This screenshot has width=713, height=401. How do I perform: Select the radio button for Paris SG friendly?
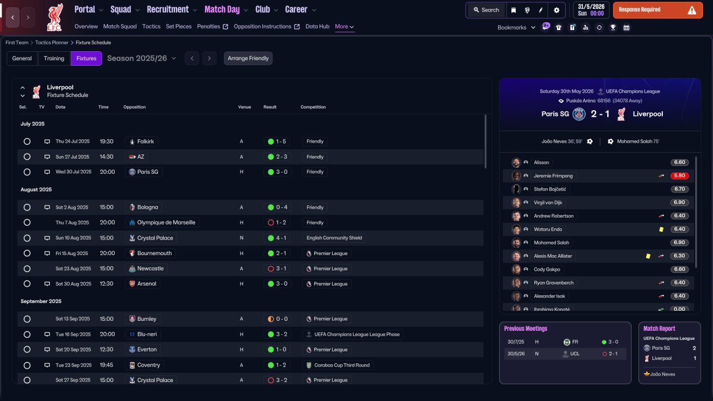[x=27, y=172]
